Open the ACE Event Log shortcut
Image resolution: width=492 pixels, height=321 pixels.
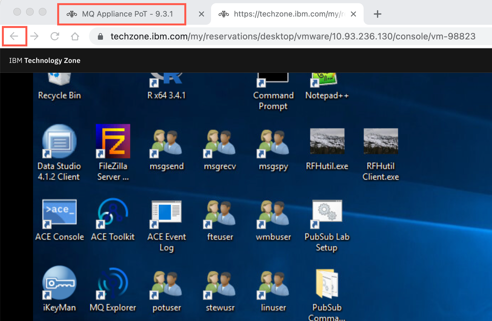167,226
